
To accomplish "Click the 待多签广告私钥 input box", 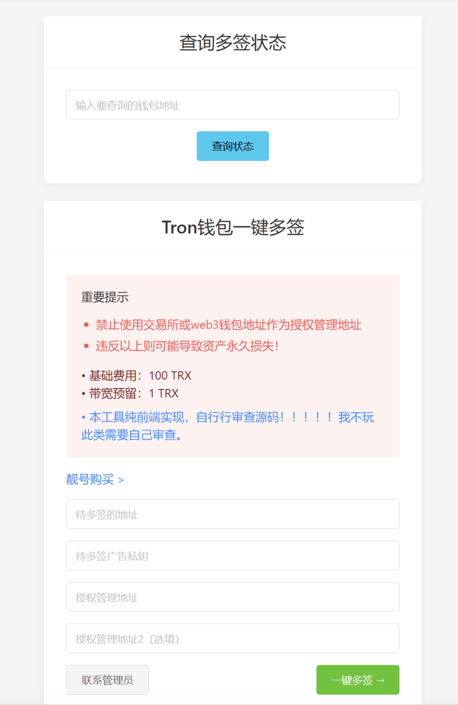I will click(x=232, y=555).
